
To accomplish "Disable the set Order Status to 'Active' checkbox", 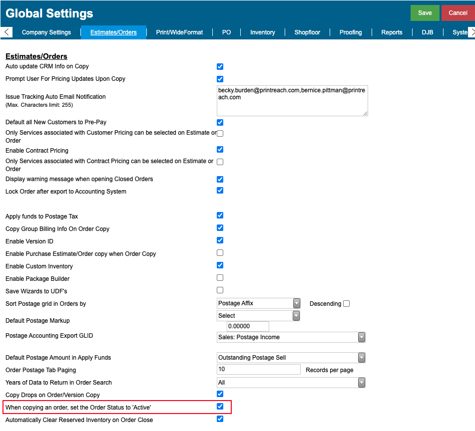I will coord(220,406).
